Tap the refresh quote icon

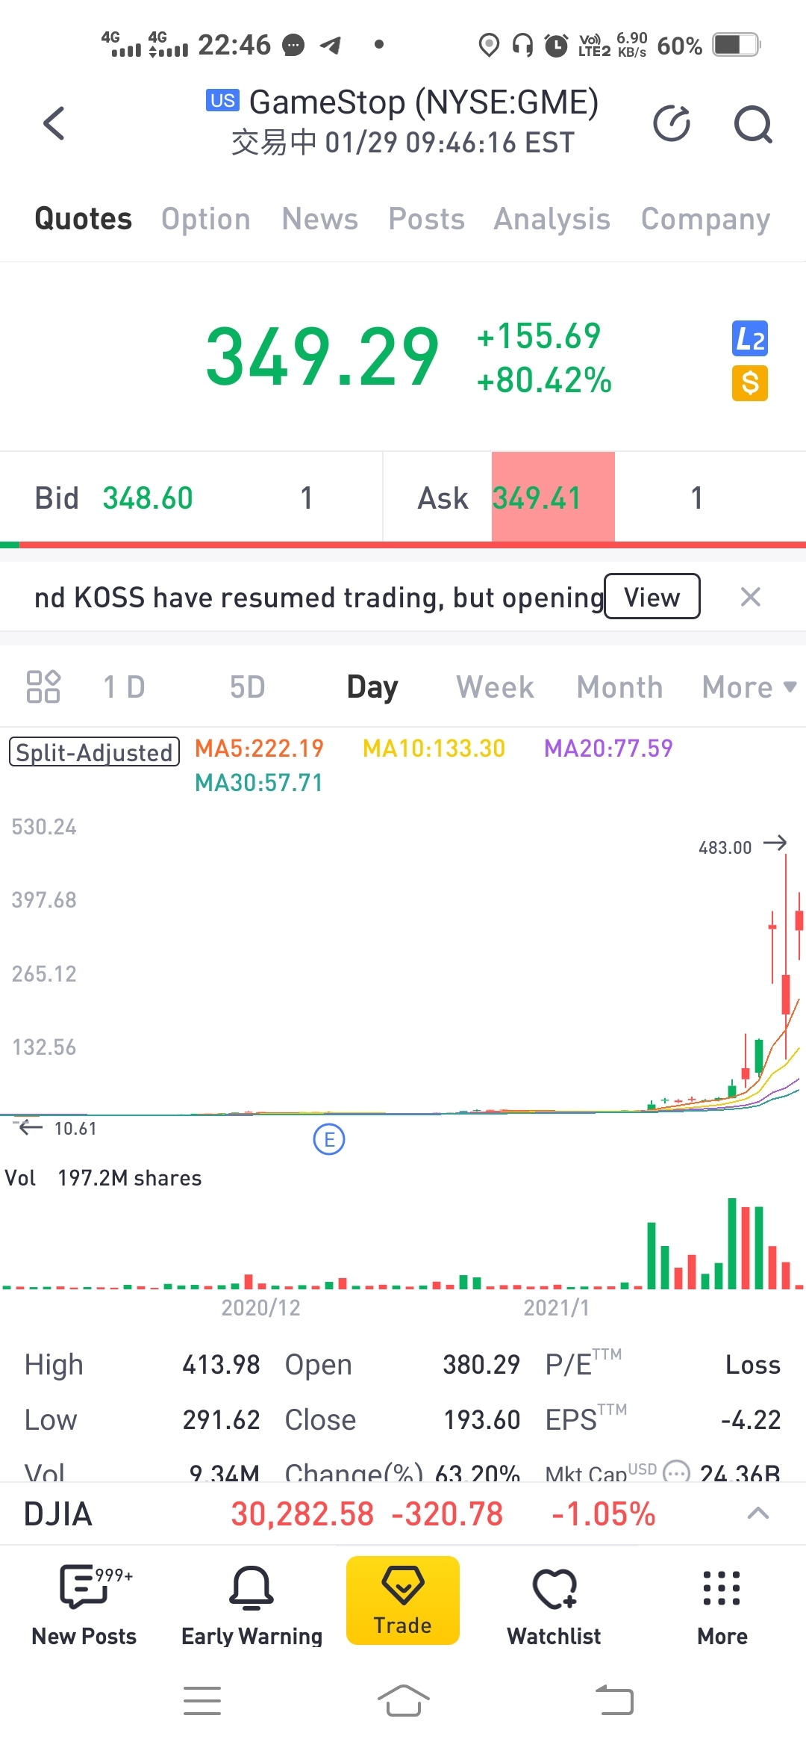(672, 124)
